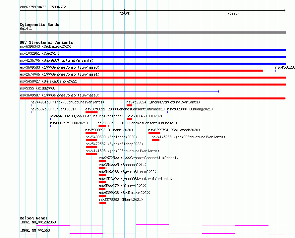Click the left arrow of the coordinate ruler
295x238 pixels.
(21, 10)
